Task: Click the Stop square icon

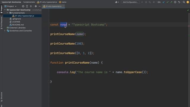Action: 154,2
